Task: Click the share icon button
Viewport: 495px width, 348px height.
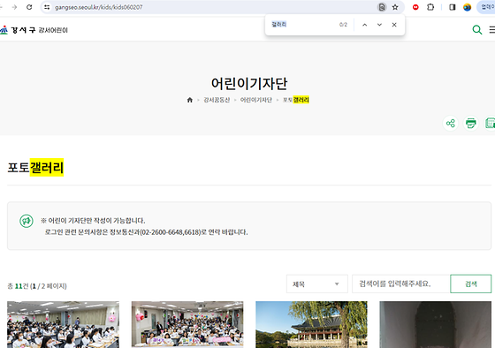Action: click(x=451, y=123)
